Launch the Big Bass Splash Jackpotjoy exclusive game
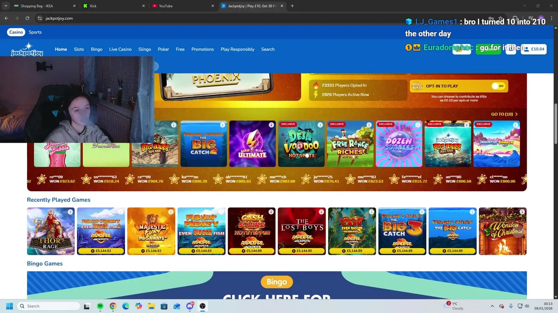 click(448, 144)
